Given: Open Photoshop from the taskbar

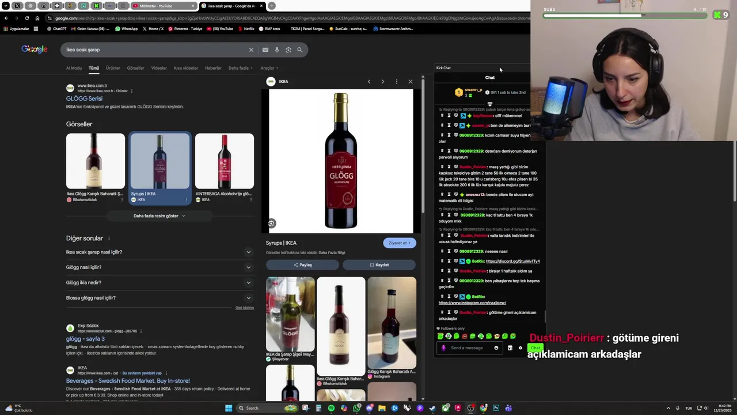Looking at the screenshot, I should coord(496,408).
